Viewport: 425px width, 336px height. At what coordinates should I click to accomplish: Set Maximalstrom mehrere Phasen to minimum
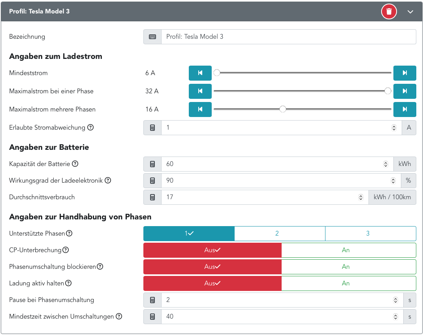(200, 109)
